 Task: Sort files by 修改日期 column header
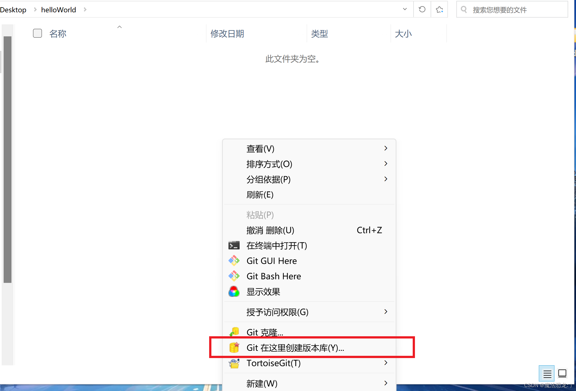pos(227,34)
